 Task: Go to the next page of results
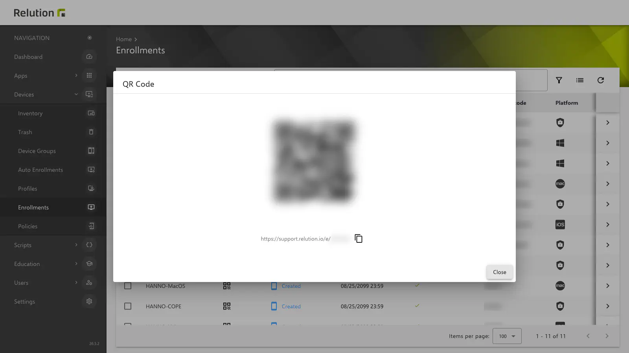point(607,336)
